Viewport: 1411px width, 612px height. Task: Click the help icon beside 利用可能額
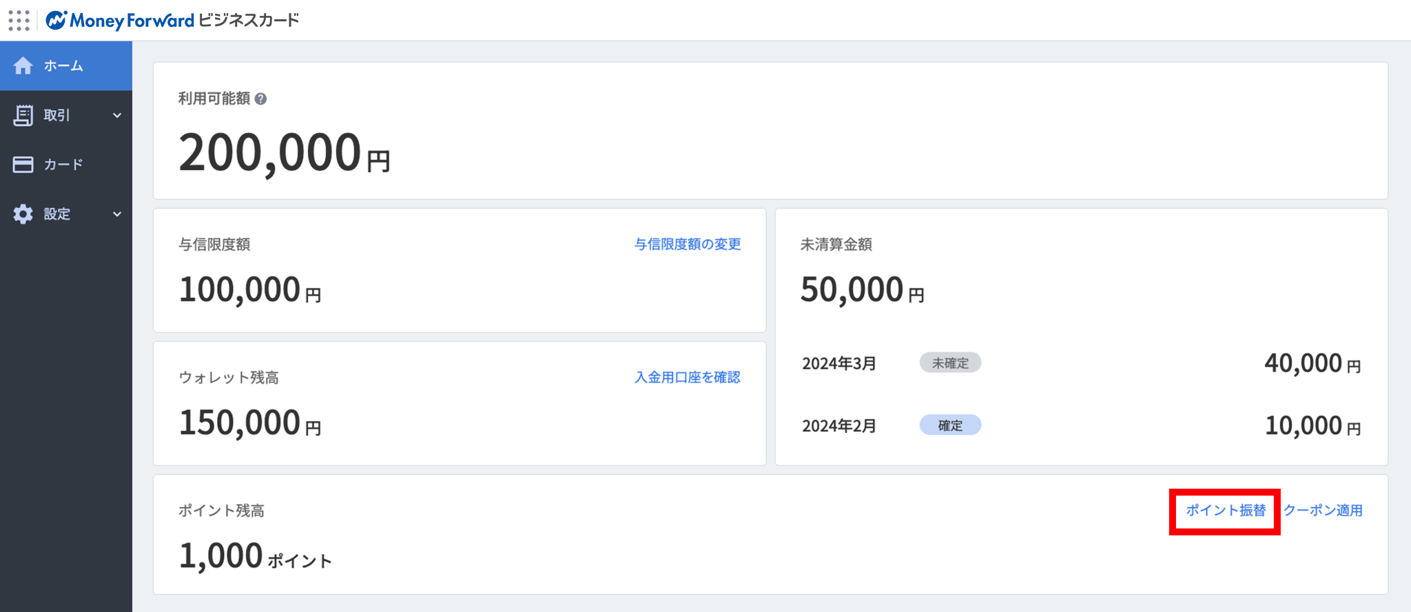260,99
